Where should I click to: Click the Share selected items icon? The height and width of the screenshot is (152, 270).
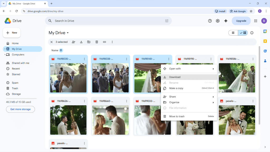click(x=74, y=42)
